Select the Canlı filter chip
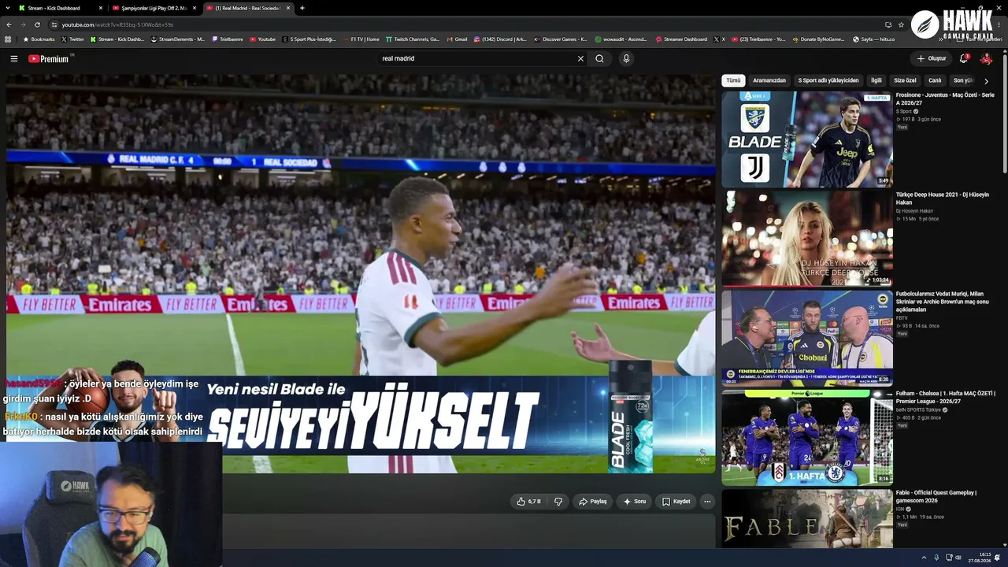 (x=935, y=80)
